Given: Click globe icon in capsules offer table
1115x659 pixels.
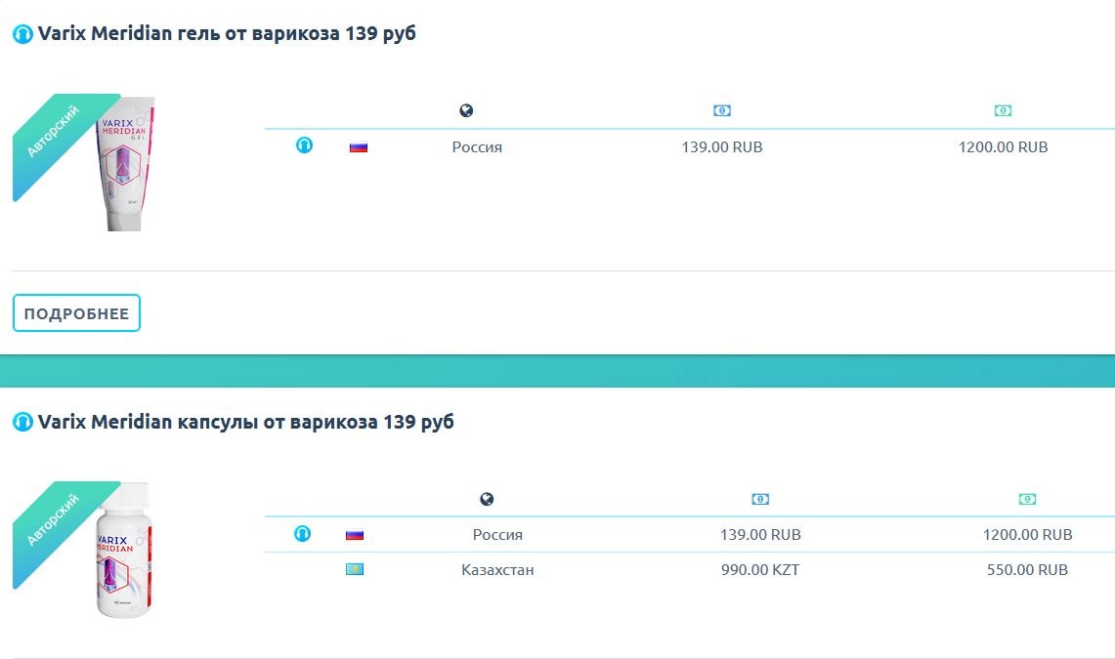Looking at the screenshot, I should pyautogui.click(x=487, y=499).
